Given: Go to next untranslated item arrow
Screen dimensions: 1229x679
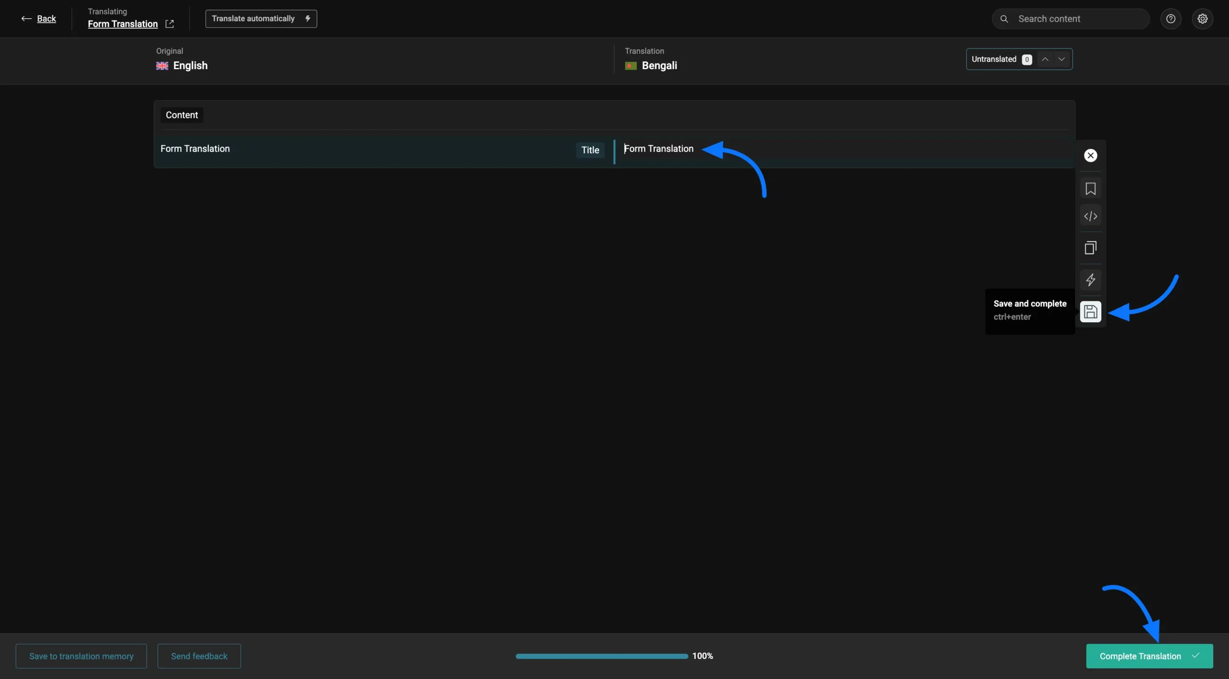Looking at the screenshot, I should click(x=1061, y=59).
